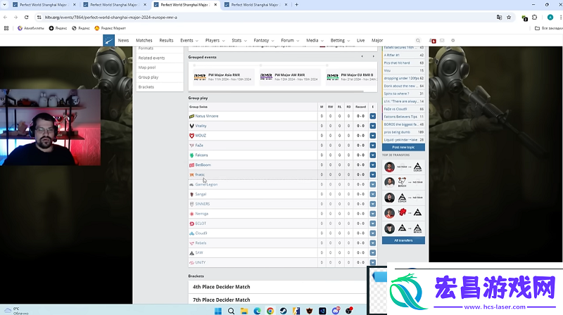This screenshot has height=315, width=563.
Task: Go to the Major menu item
Action: click(377, 41)
